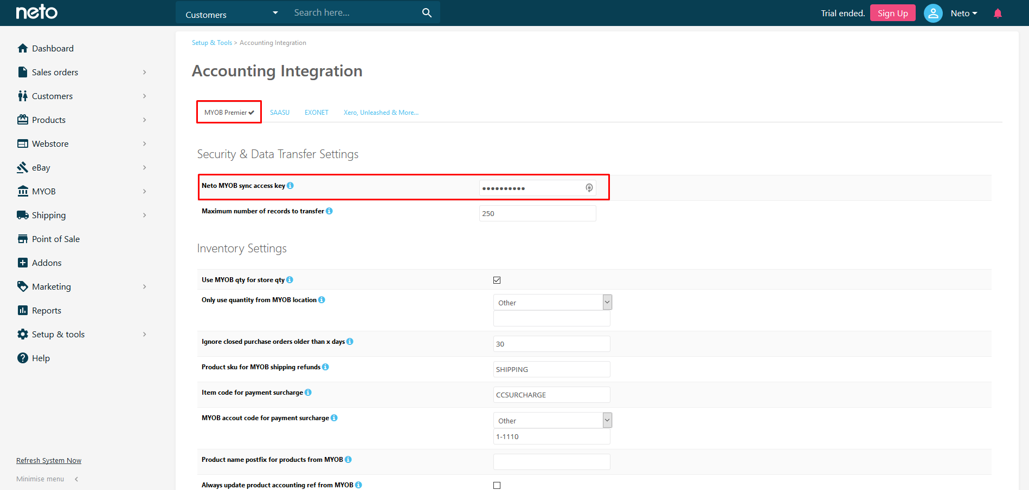The image size is (1029, 490).
Task: Switch to the SAASU tab
Action: click(x=280, y=113)
